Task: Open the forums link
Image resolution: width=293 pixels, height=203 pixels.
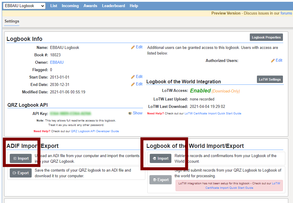Action: [x=286, y=13]
